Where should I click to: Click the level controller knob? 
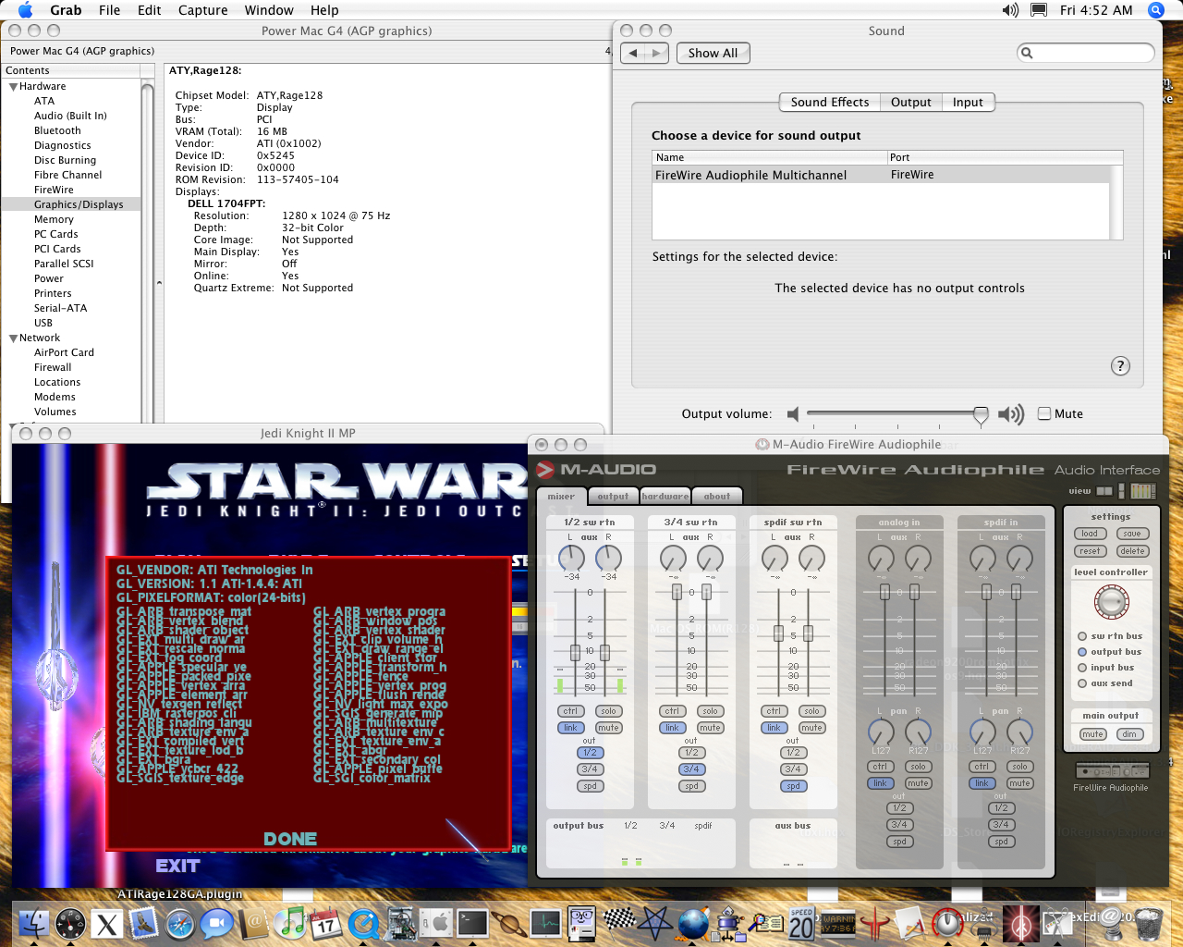click(x=1111, y=602)
